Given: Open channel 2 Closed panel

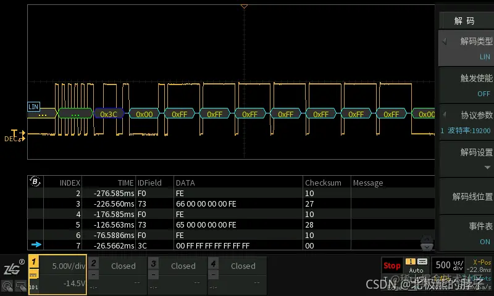Looking at the screenshot, I should tap(117, 276).
